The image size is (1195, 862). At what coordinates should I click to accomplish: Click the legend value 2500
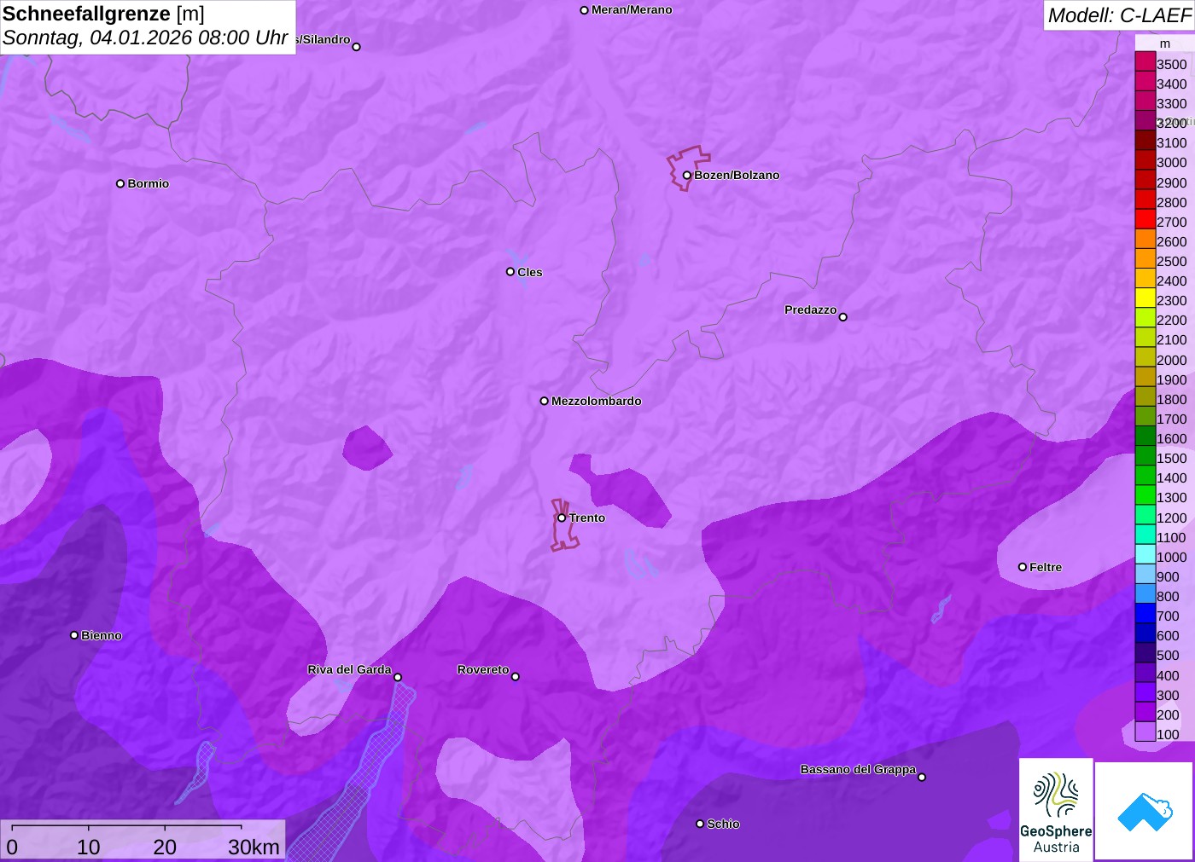click(1172, 261)
